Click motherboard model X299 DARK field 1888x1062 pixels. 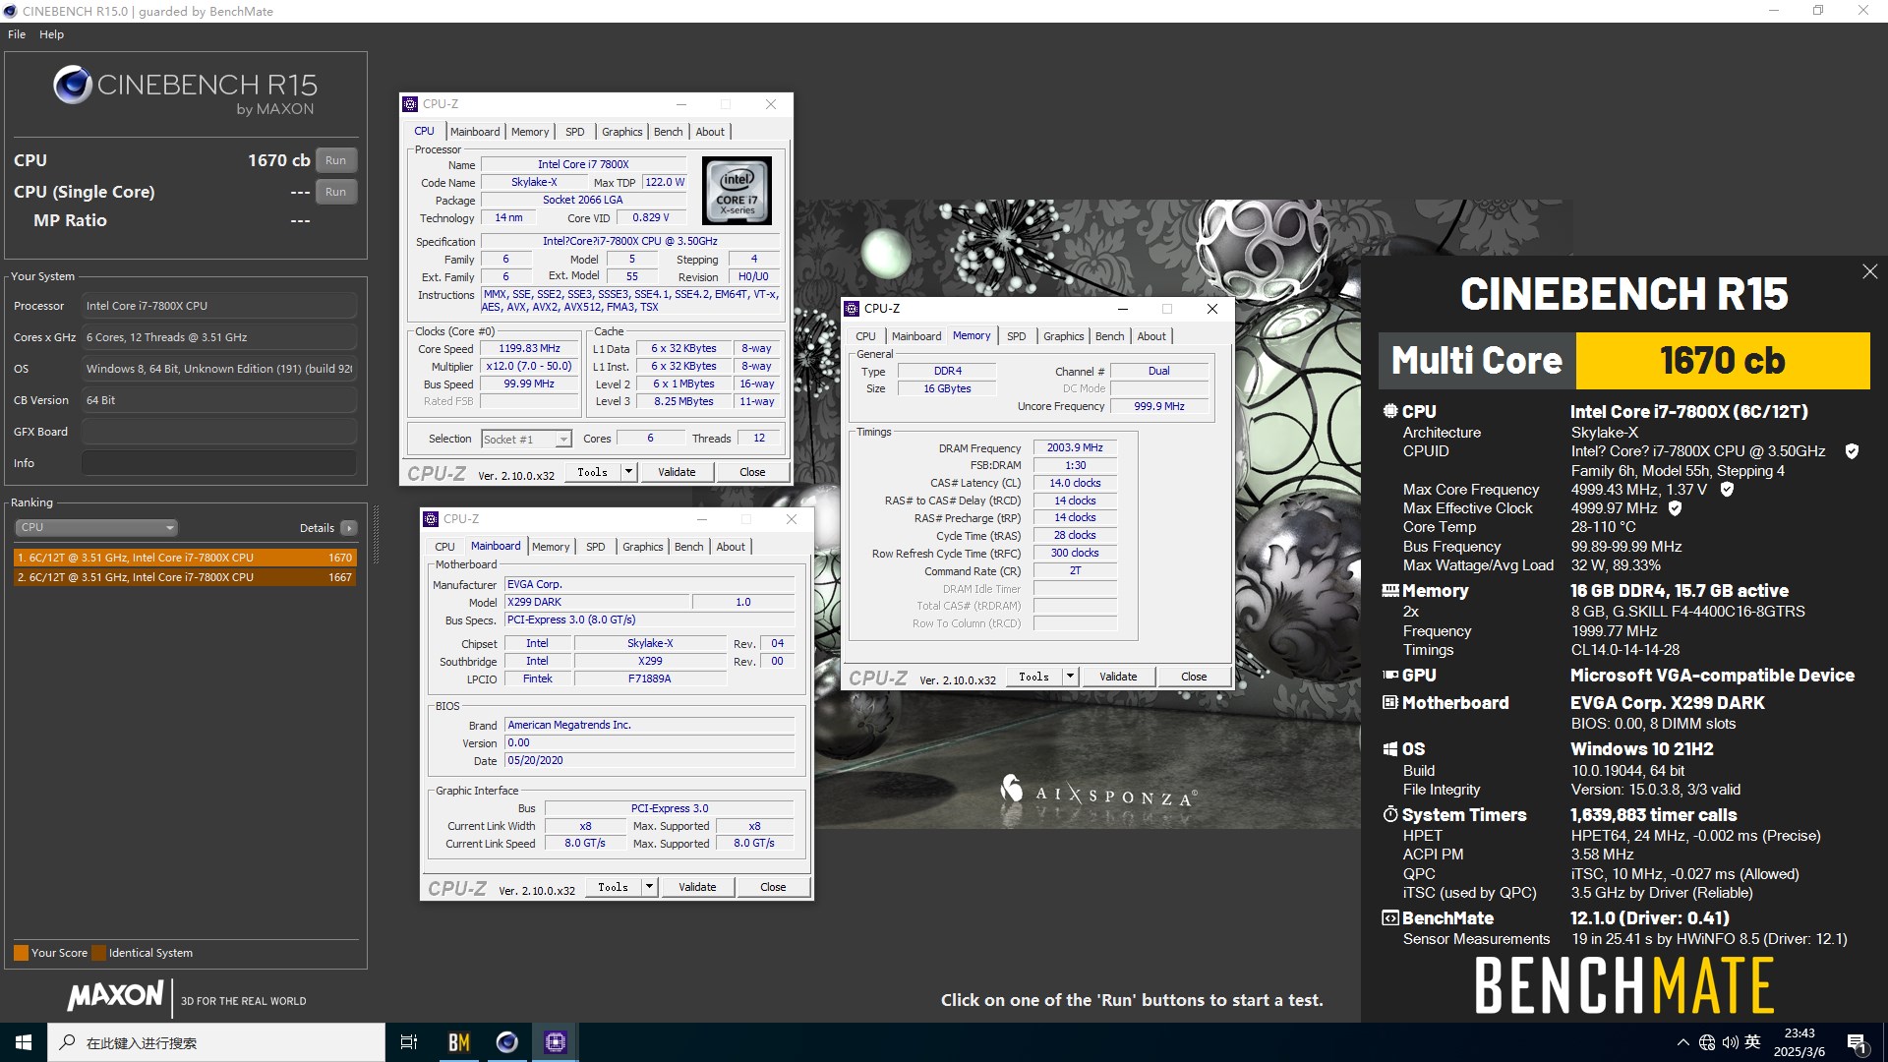point(596,602)
